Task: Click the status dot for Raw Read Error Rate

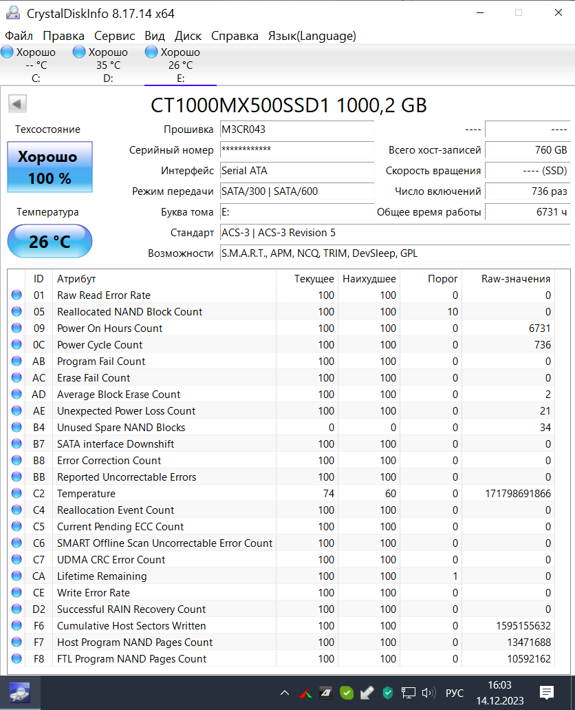Action: point(17,295)
